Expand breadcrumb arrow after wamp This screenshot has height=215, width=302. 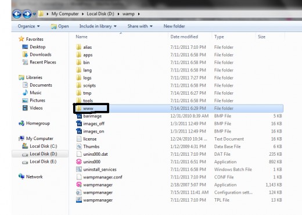pyautogui.click(x=139, y=14)
